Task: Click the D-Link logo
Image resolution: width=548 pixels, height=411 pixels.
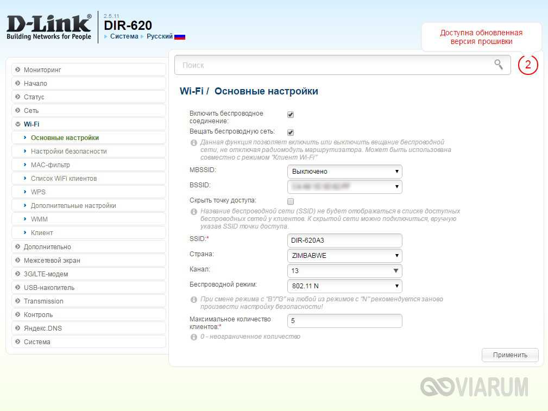Action: [49, 27]
